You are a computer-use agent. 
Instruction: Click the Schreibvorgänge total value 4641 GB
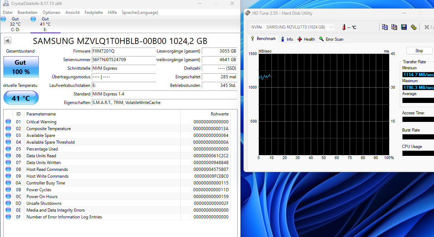(219, 60)
